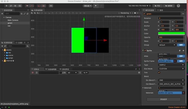Zoom in the scene editor
The width and height of the screenshot is (188, 109).
(32, 13)
